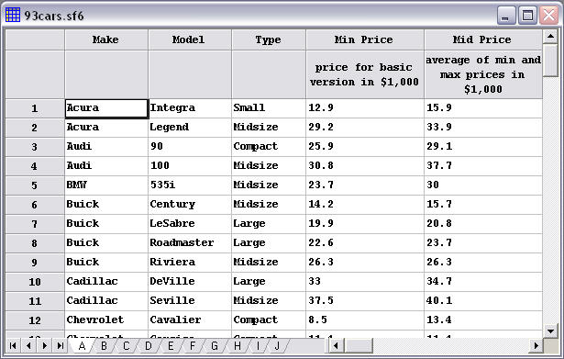The image size is (564, 359).
Task: Click the Small type cell
Action: pyautogui.click(x=269, y=108)
